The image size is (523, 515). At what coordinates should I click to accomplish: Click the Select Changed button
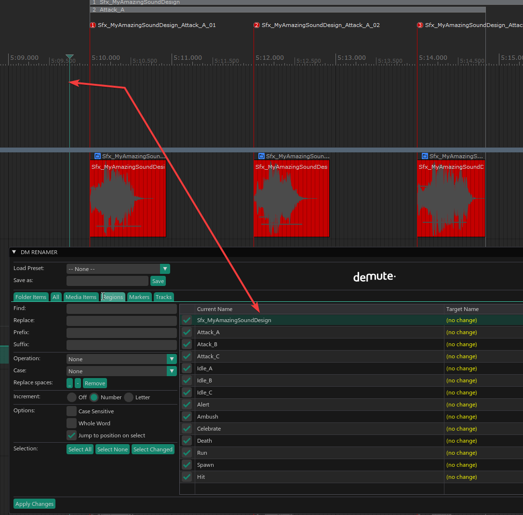pos(153,449)
